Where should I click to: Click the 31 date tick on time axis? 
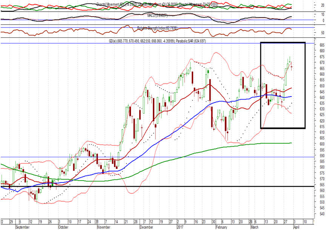[97, 222]
